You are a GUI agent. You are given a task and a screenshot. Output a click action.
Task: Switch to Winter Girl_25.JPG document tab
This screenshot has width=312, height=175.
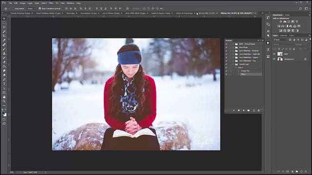[x=207, y=13]
